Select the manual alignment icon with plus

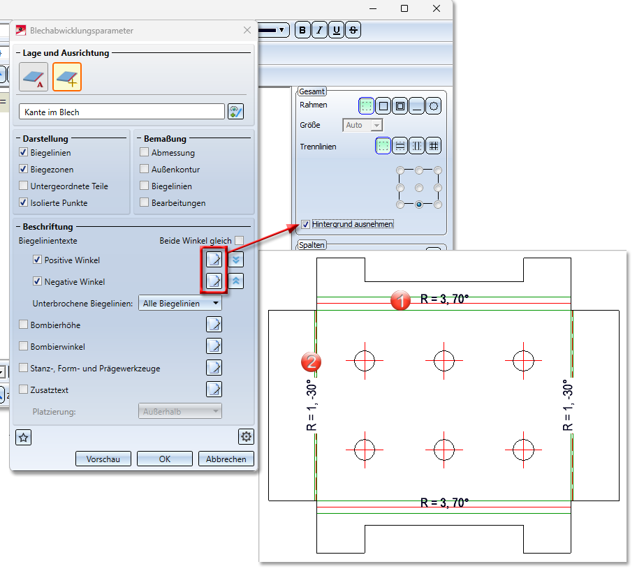67,77
